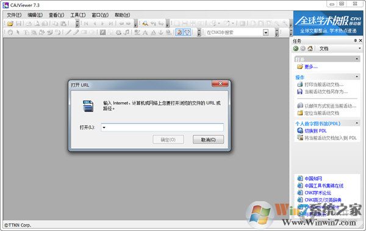Click the pin icon on task pane header

tap(355, 41)
